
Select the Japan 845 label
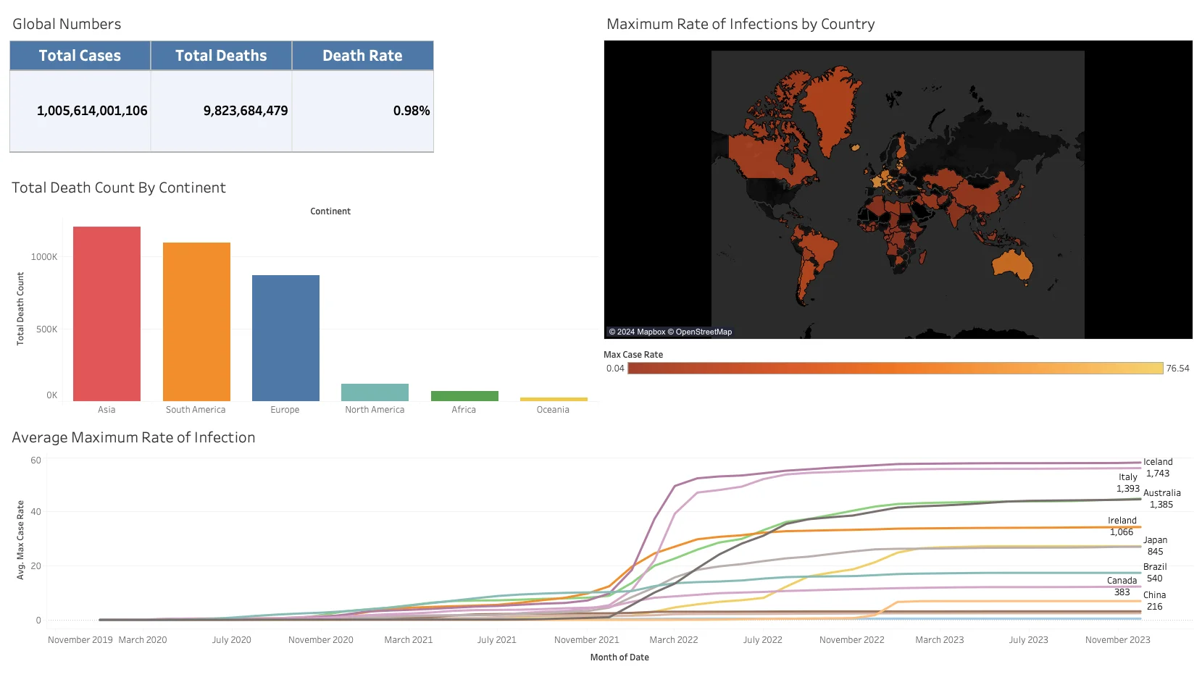tap(1156, 545)
